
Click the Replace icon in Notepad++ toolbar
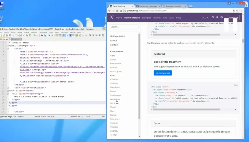click(x=45, y=35)
